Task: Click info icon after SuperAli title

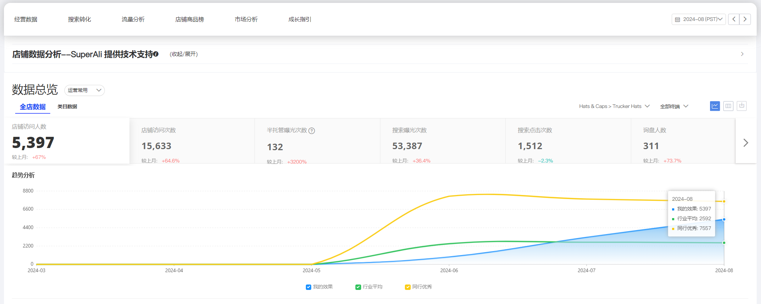Action: pos(156,54)
